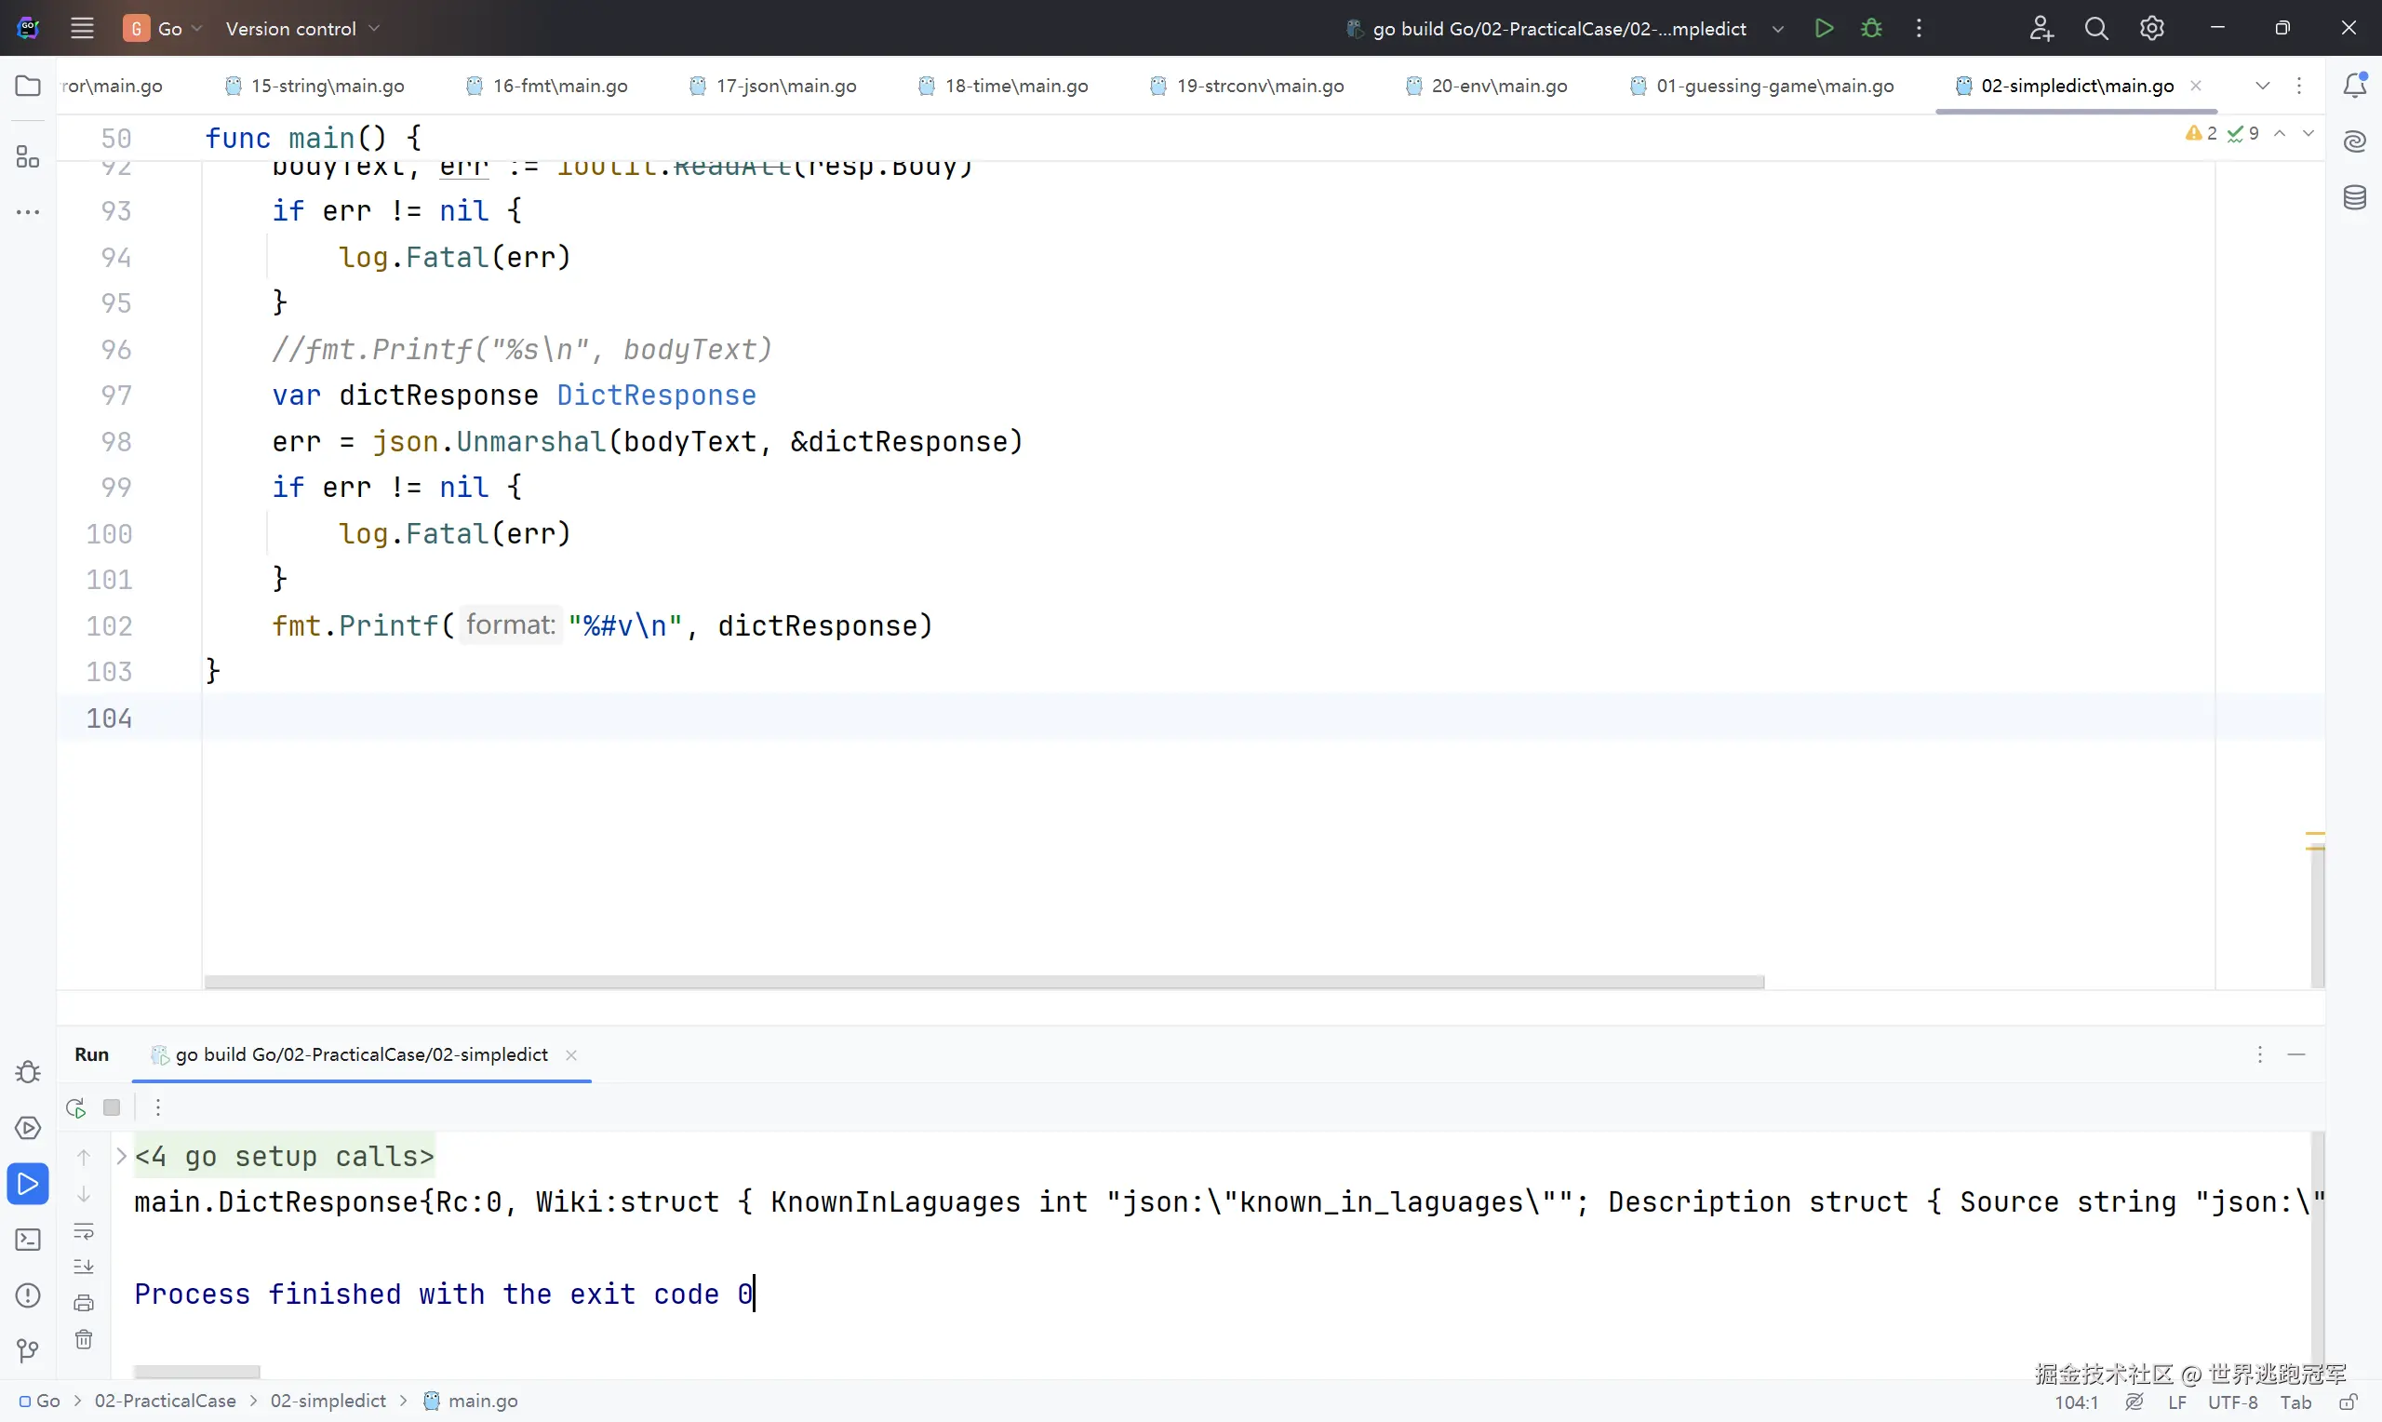The width and height of the screenshot is (2382, 1422).
Task: Click 02-PracticalCase in breadcrumb bar
Action: point(165,1400)
